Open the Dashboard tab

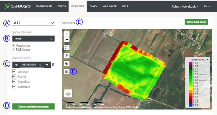pos(44,6)
